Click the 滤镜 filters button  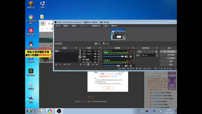pos(106,44)
